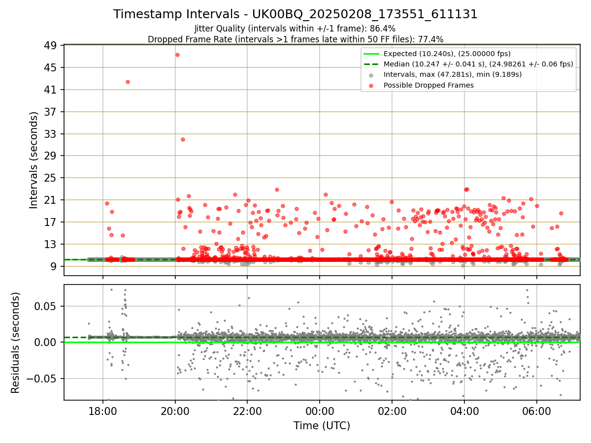The image size is (591, 443).
Task: Click the '02:00' x-axis tick label
Action: click(392, 411)
